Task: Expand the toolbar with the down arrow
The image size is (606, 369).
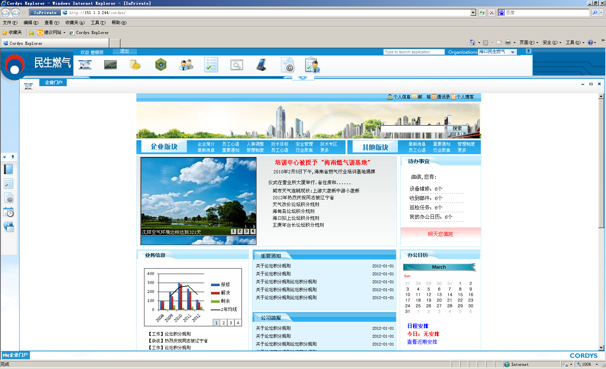Action: (x=303, y=78)
